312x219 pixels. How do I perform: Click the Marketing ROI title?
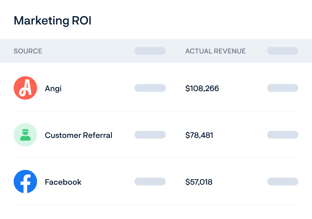pos(52,21)
